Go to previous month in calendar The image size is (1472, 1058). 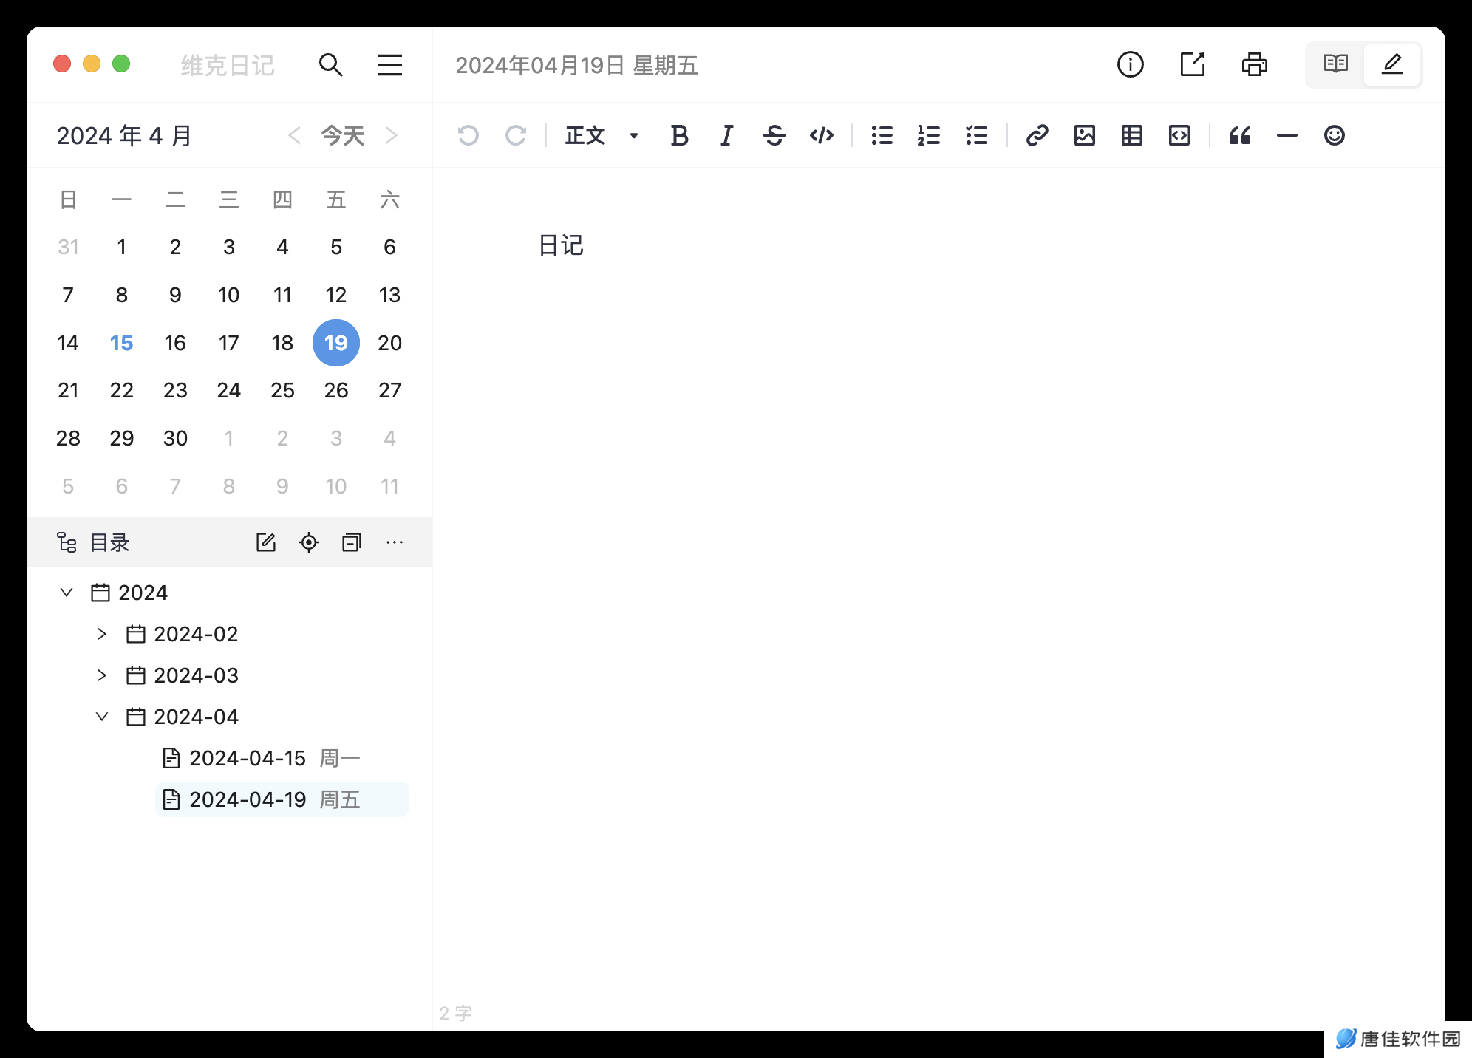[x=294, y=135]
